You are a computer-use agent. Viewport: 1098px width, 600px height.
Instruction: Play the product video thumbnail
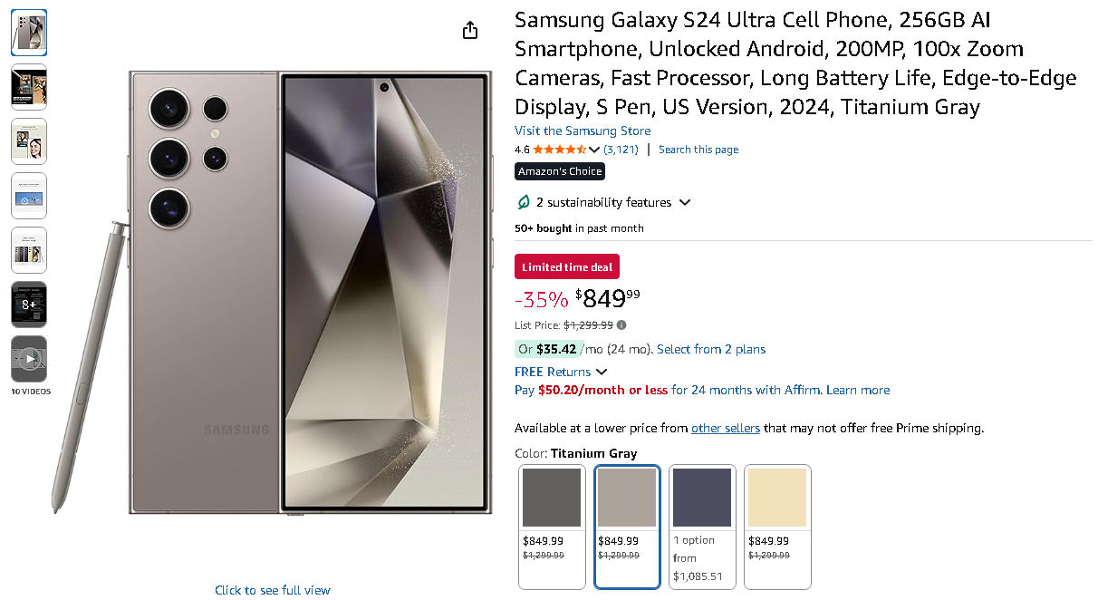(x=29, y=359)
